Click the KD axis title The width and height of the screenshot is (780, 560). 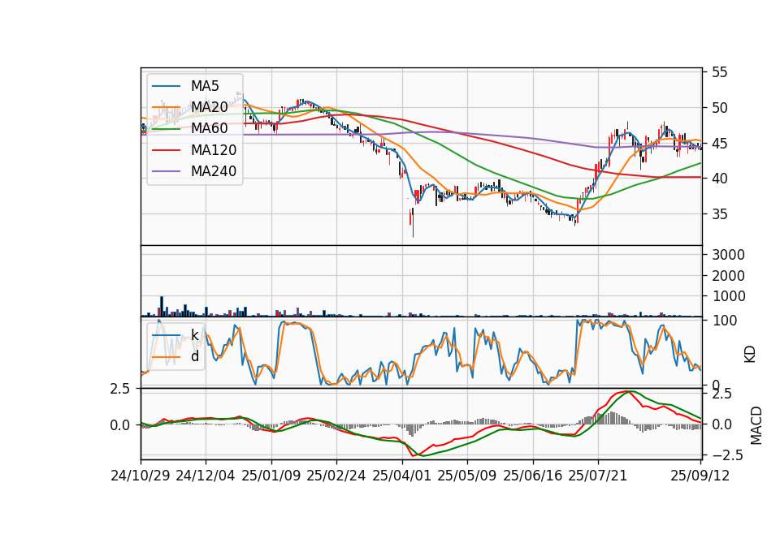(x=750, y=354)
